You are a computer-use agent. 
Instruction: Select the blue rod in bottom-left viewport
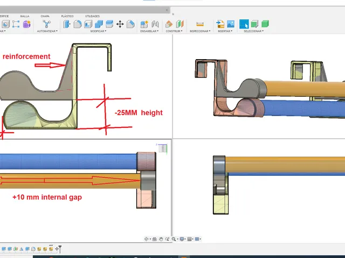pos(68,161)
